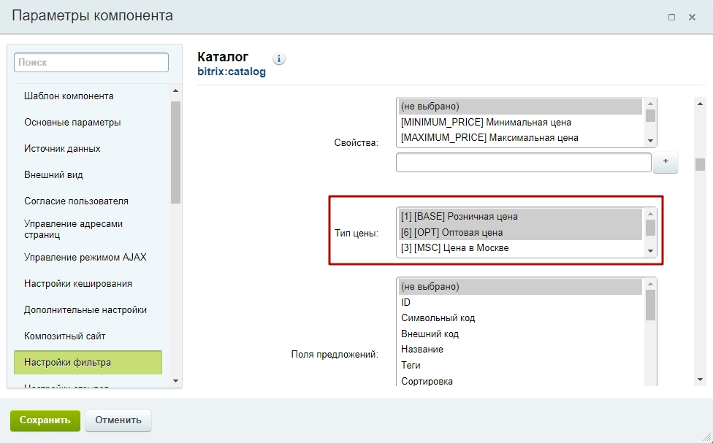Click the custom property text input
The width and height of the screenshot is (713, 443).
522,162
